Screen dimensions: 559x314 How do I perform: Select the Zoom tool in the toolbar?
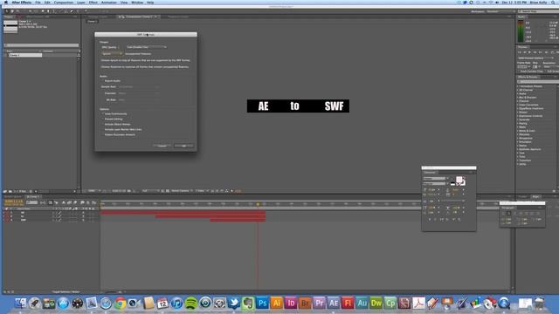tap(17, 11)
